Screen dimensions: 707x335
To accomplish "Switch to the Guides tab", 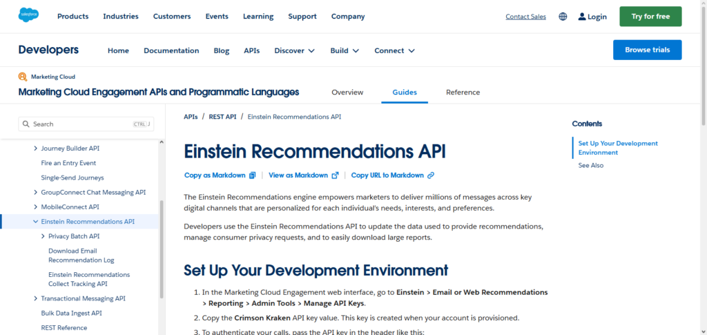I will click(405, 93).
